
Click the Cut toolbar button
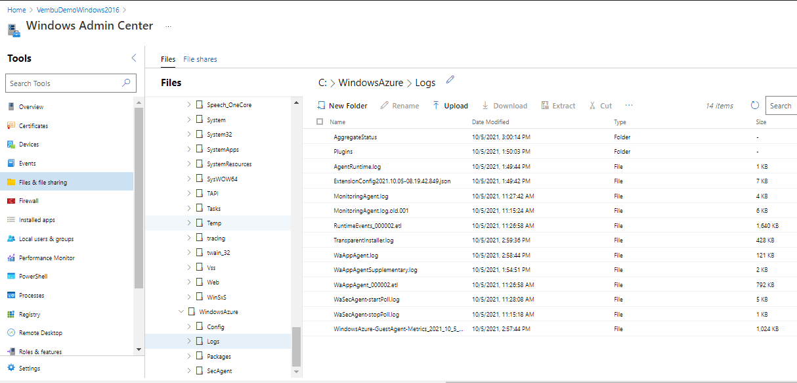(x=600, y=105)
